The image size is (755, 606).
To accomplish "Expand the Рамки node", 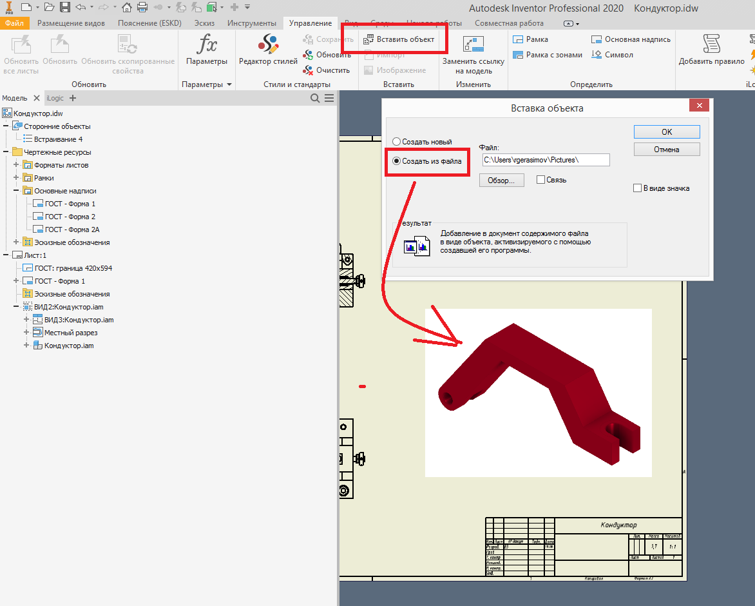I will pos(16,178).
